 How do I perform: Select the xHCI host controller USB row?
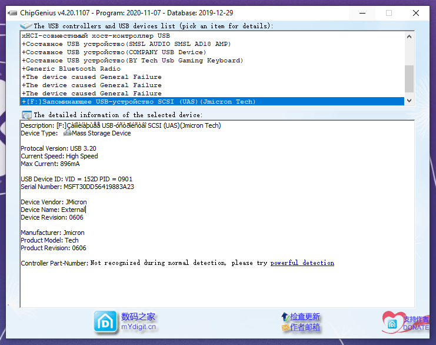tap(212, 35)
